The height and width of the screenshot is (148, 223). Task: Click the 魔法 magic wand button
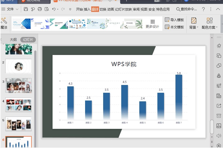(4, 23)
